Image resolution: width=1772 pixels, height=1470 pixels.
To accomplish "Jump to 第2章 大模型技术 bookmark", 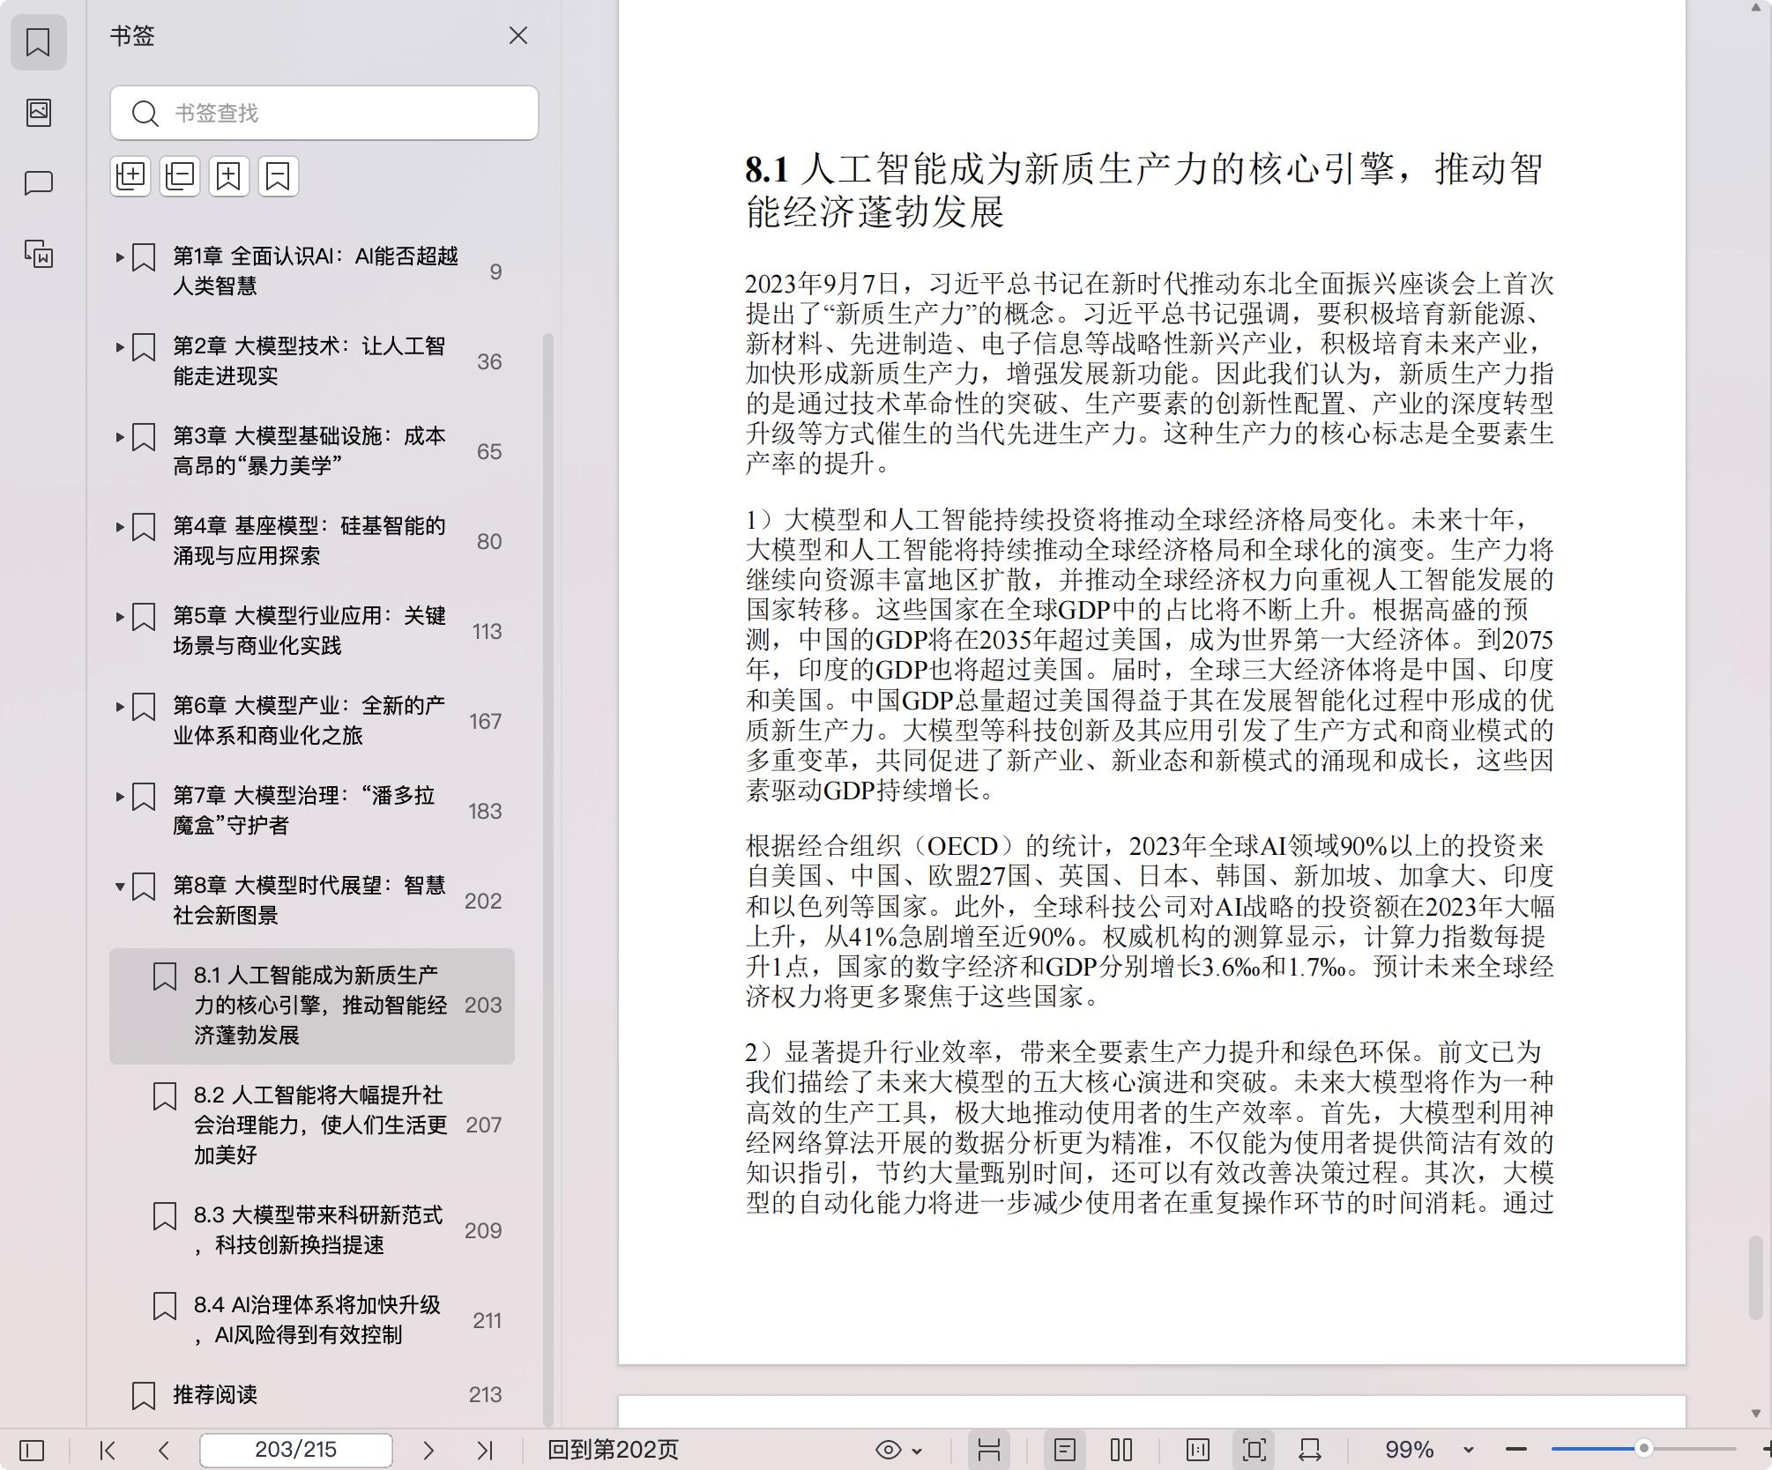I will [x=309, y=360].
